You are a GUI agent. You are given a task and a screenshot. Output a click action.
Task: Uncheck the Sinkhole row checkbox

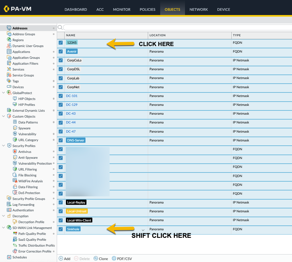coord(61,229)
